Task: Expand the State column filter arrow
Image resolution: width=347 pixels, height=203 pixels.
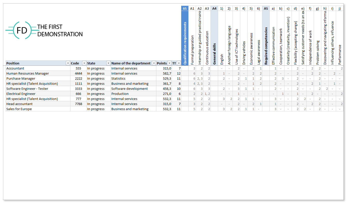Action: pos(108,63)
